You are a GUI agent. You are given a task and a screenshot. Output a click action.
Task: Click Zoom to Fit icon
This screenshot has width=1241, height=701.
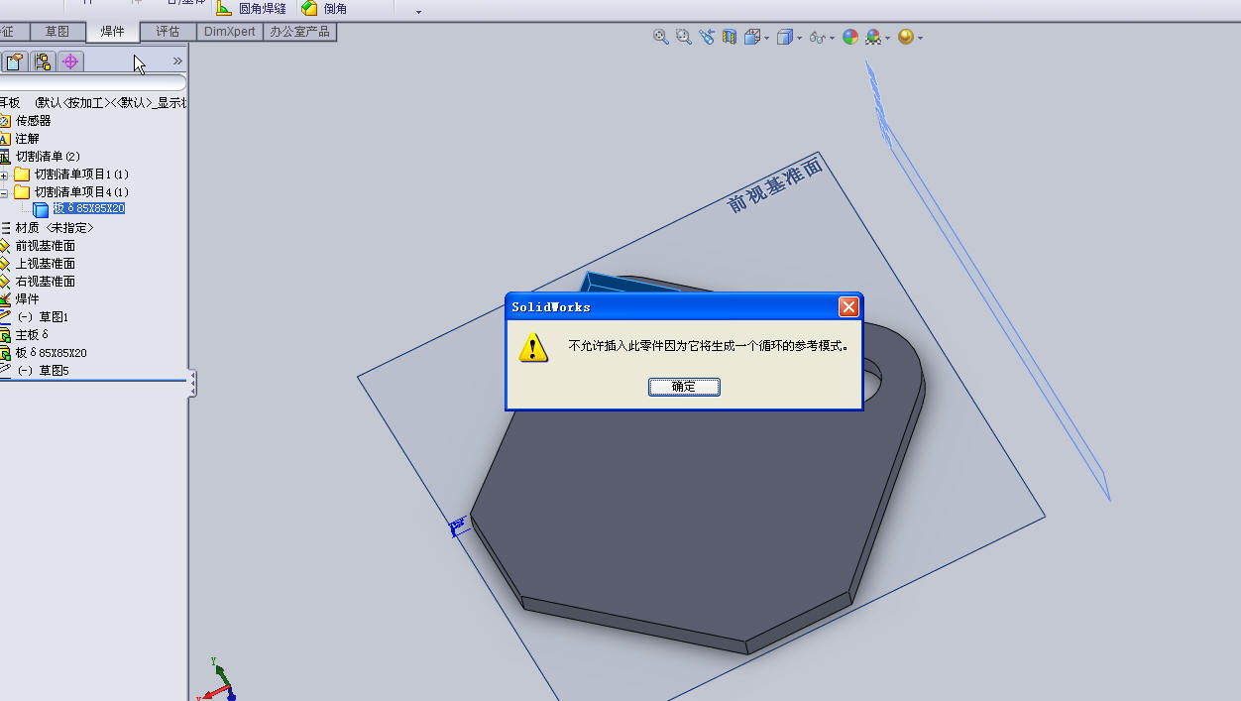click(660, 37)
